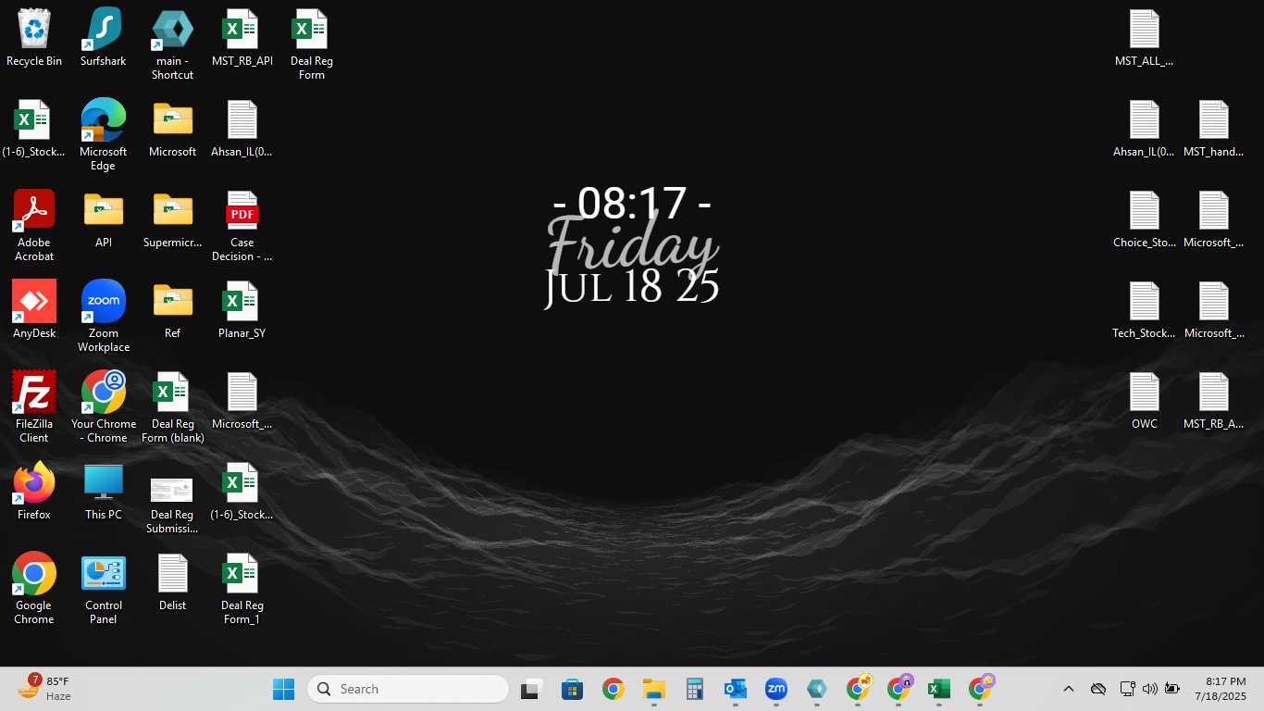
Task: Select the Planar_SY Excel file
Action: coord(242,310)
